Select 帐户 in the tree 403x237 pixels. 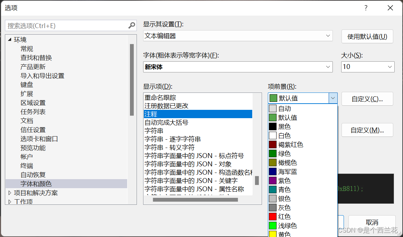(27, 157)
